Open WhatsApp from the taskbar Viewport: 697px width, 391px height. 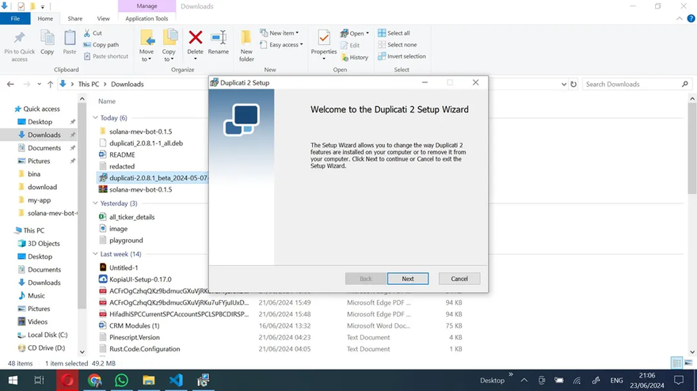[121, 380]
